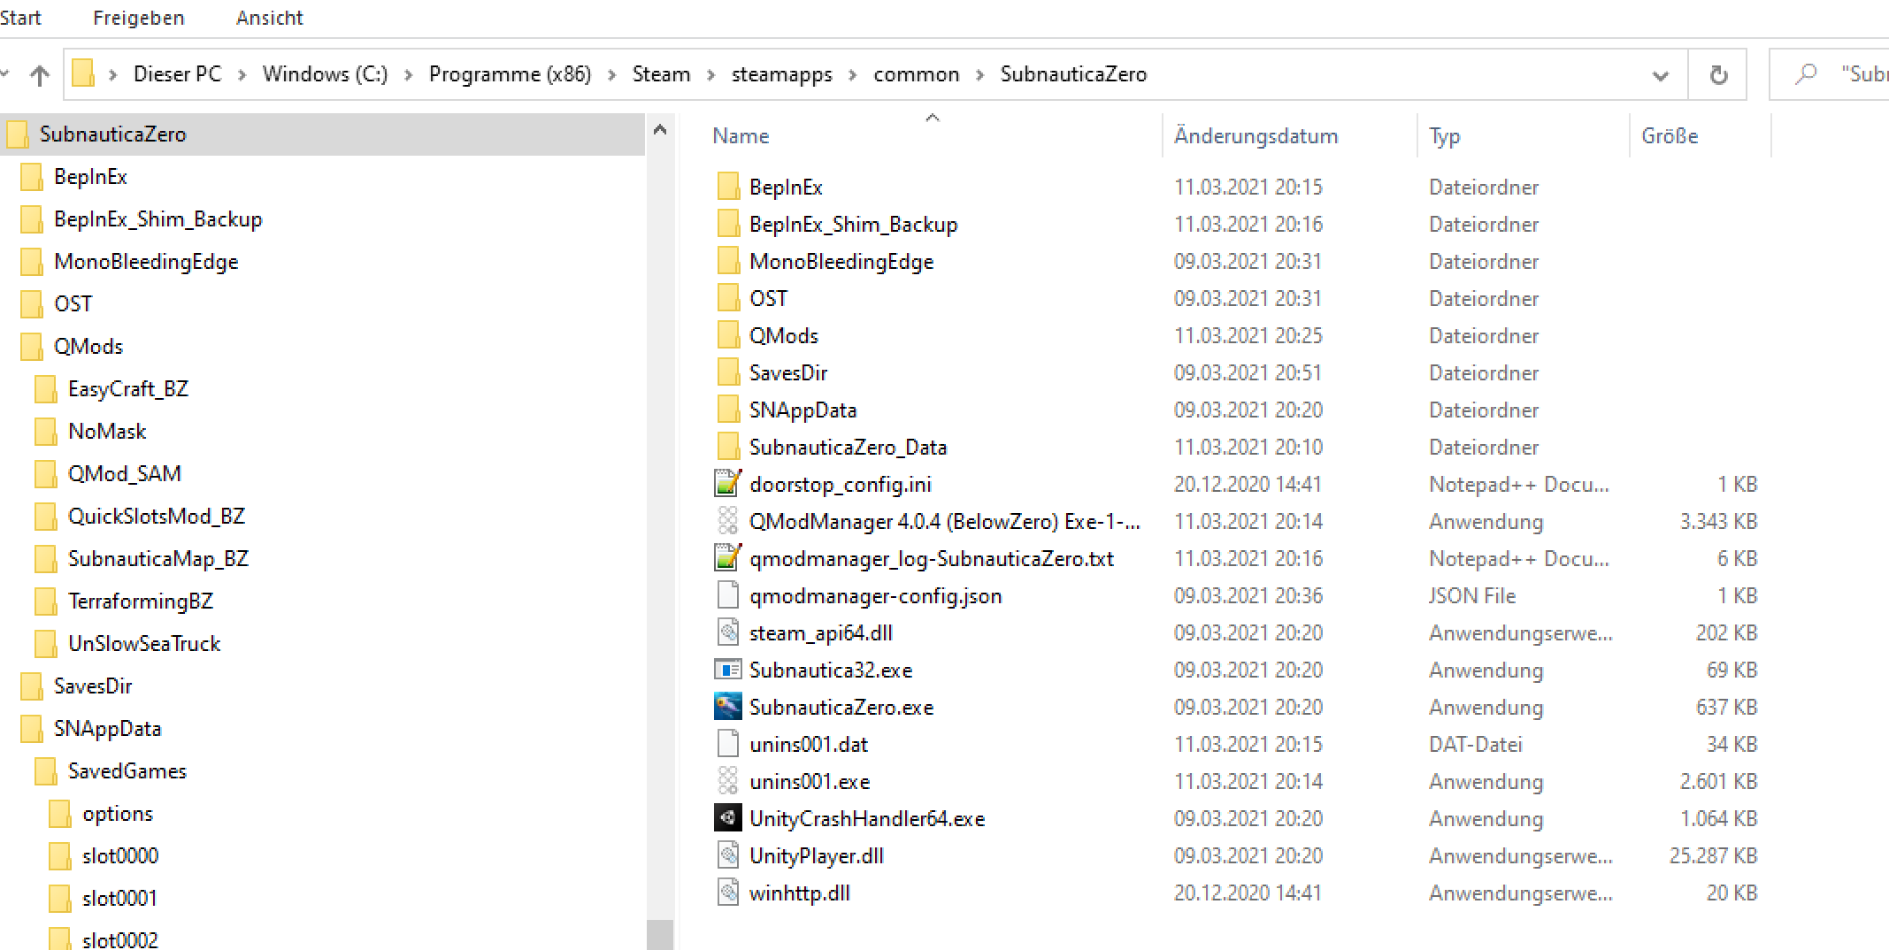The width and height of the screenshot is (1889, 950).
Task: Launch QModManager 4.0.4 via its icon
Action: (x=727, y=521)
